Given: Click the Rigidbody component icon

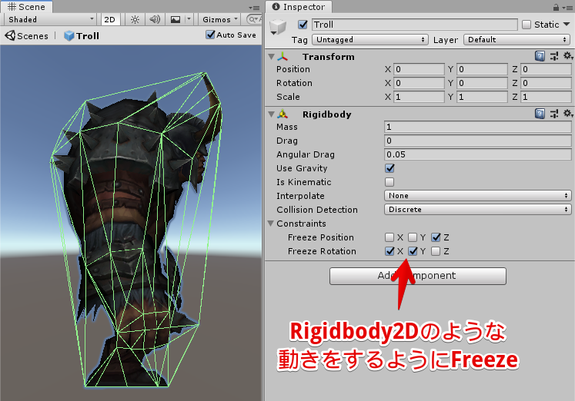Looking at the screenshot, I should point(282,114).
